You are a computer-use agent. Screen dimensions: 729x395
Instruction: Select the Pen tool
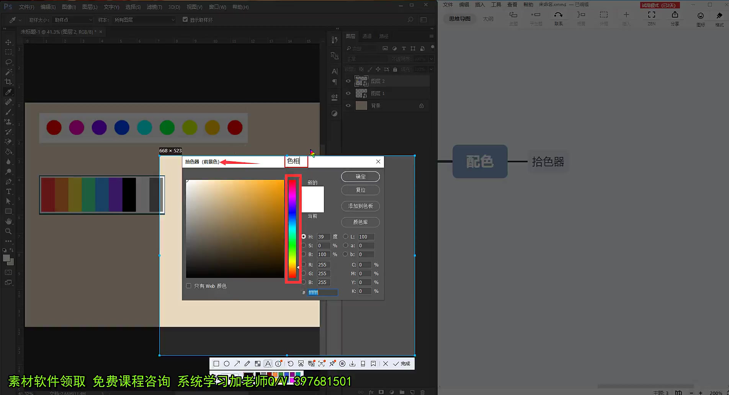click(x=8, y=181)
